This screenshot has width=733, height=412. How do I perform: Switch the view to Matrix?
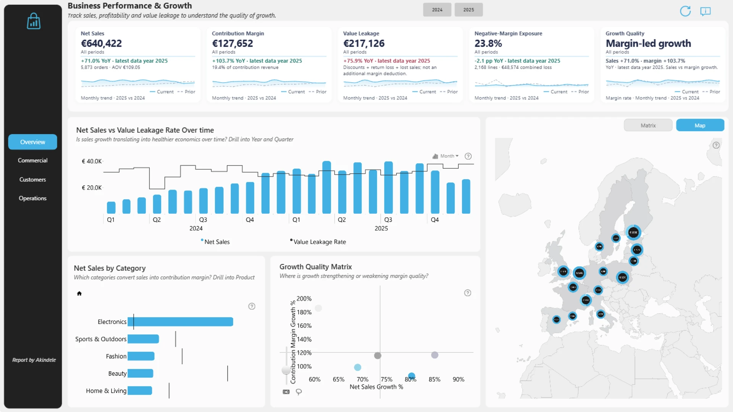click(x=648, y=125)
